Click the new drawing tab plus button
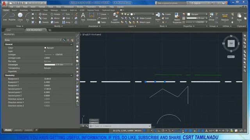Screen dimensions: 250x140 click(50, 30)
